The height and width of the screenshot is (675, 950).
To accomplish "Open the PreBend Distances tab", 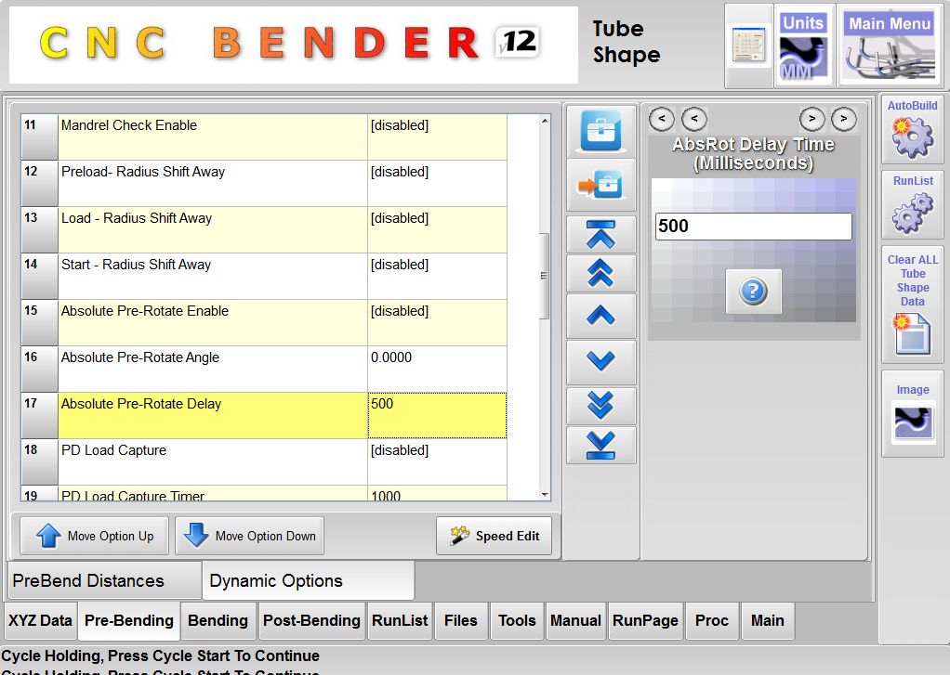I will tap(104, 581).
